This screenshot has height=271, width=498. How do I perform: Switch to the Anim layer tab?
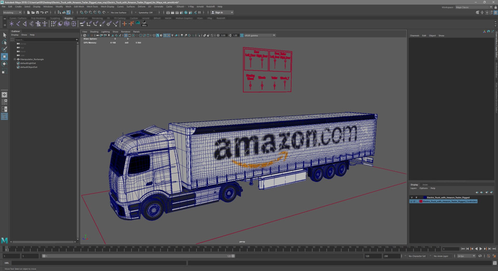(425, 185)
